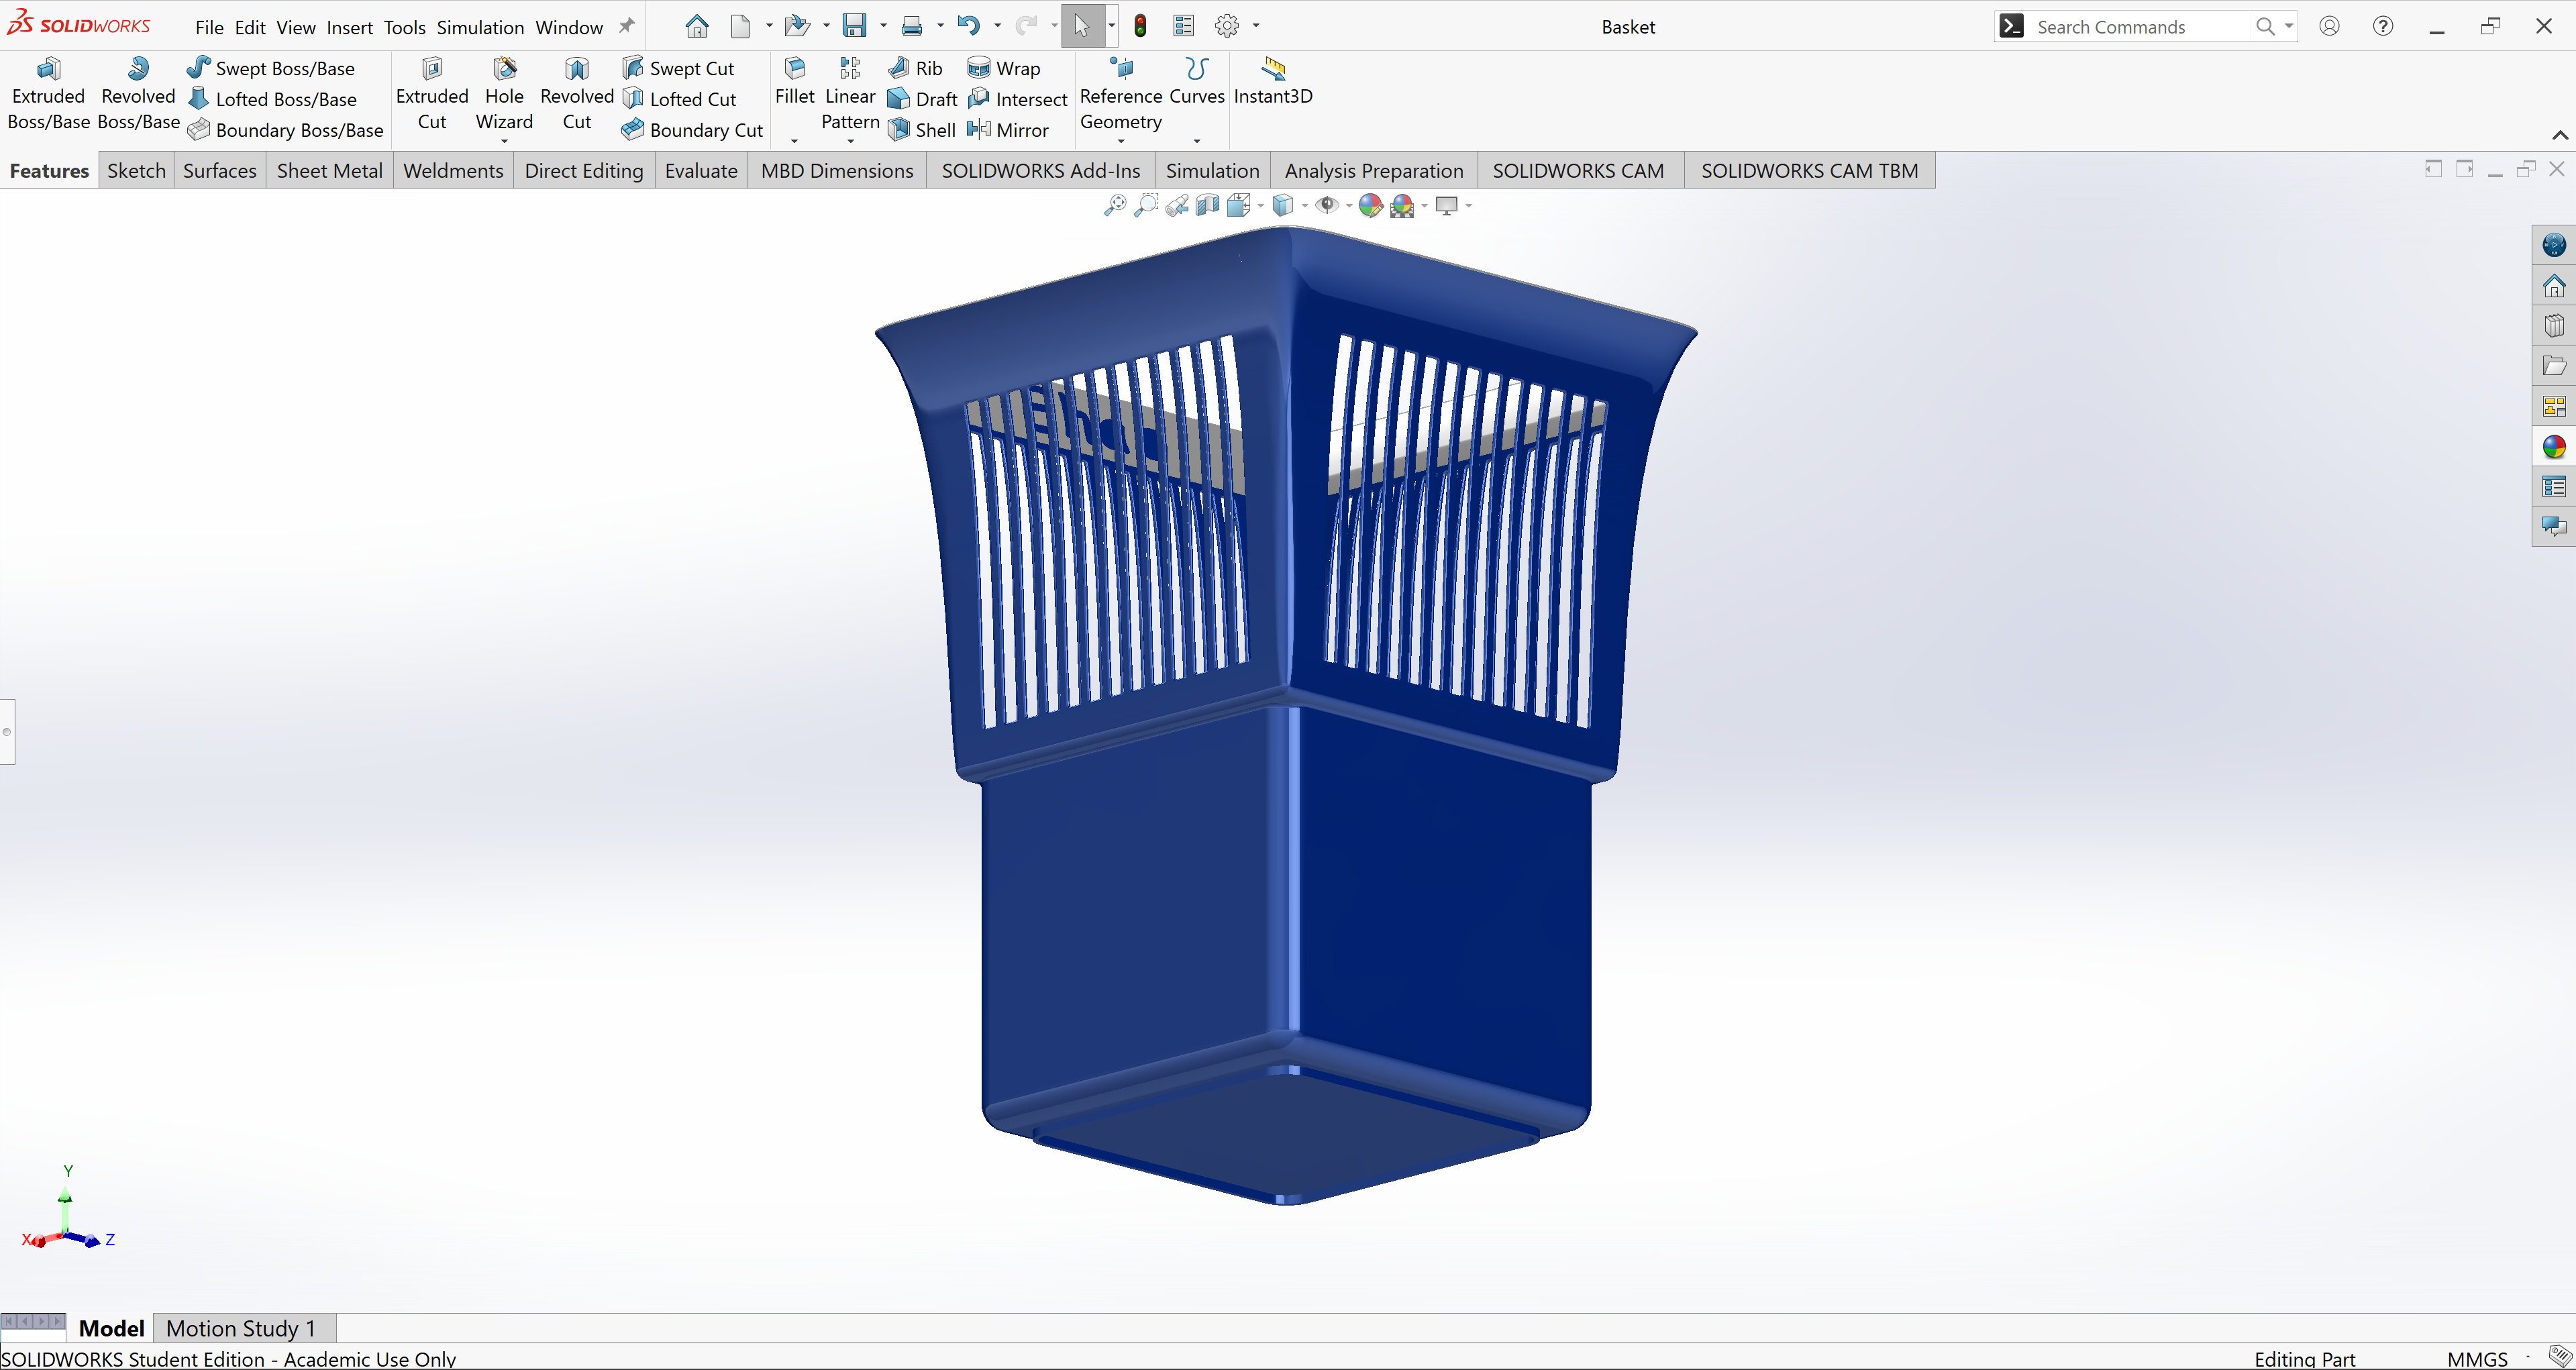Open the SOLIDWORKS Resources task pane tab

click(2554, 285)
